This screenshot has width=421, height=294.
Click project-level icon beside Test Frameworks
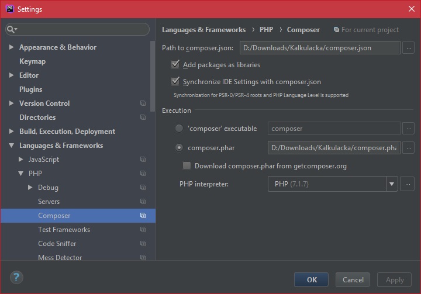[x=143, y=230]
